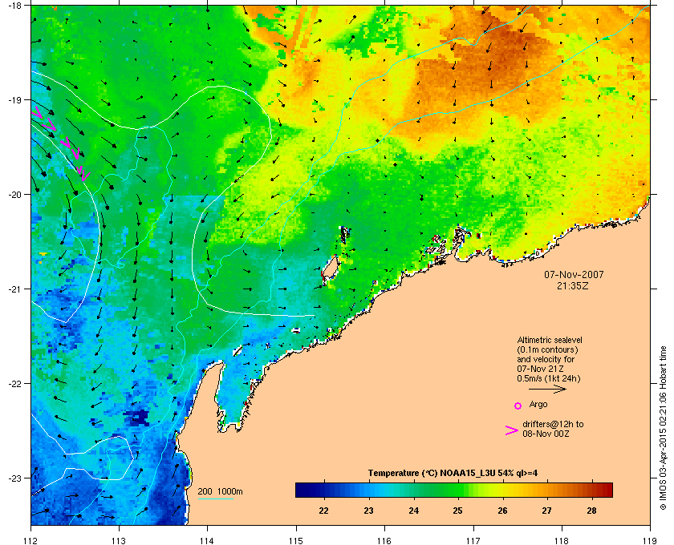This screenshot has height=545, width=674.
Task: Click the latitude axis label -18
Action: tap(14, 5)
